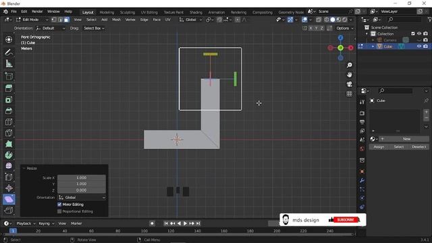Screen dimensions: 432x243
Task: Open the Global transform orientation dropdown
Action: pyautogui.click(x=190, y=20)
